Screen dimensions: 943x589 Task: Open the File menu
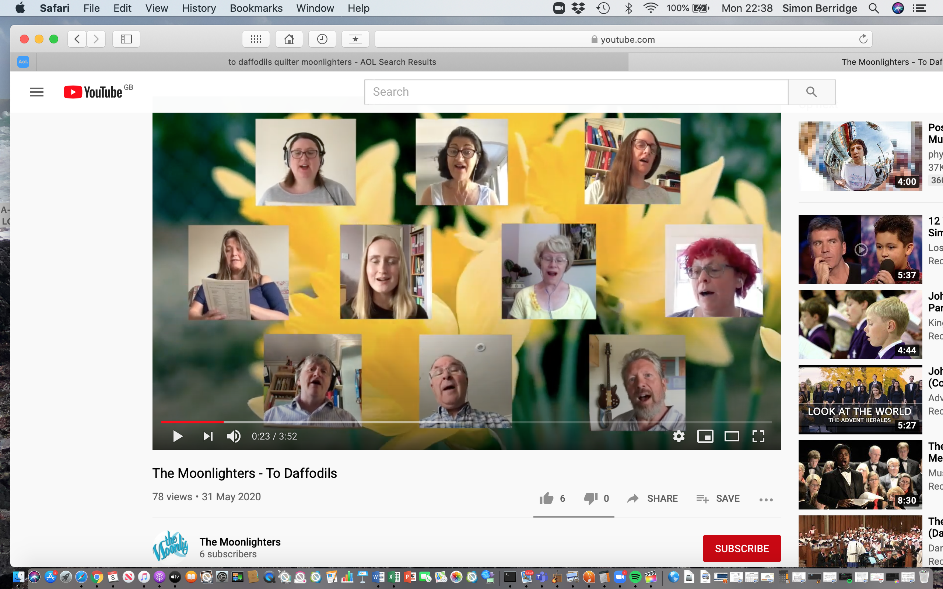tap(92, 8)
